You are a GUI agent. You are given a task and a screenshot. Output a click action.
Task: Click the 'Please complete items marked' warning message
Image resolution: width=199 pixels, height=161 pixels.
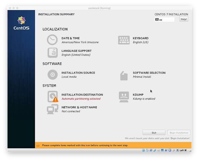(85, 145)
